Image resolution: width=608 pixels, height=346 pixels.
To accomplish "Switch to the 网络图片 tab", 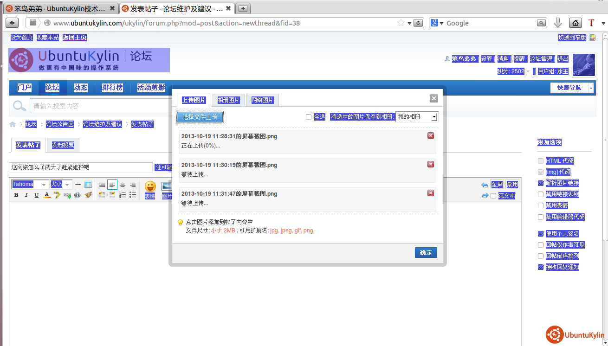I will point(263,100).
